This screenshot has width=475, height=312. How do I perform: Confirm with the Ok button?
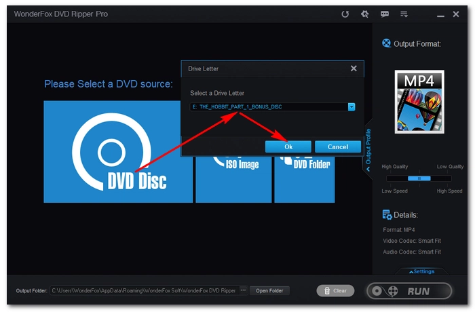coord(288,147)
